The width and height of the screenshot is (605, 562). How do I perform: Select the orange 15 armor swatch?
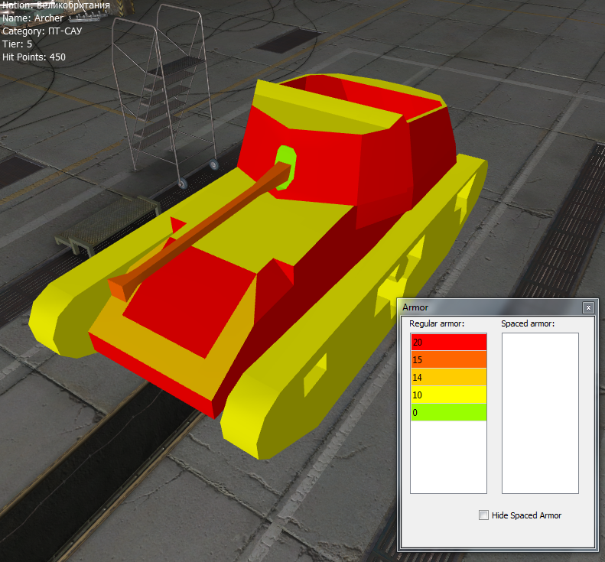(x=448, y=359)
